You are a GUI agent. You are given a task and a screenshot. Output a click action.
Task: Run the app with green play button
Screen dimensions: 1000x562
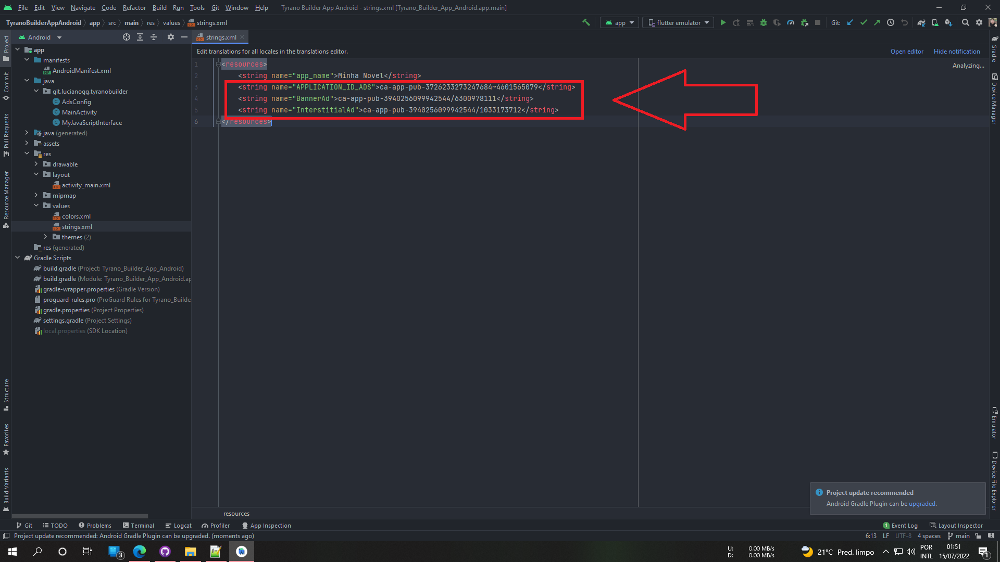click(723, 23)
